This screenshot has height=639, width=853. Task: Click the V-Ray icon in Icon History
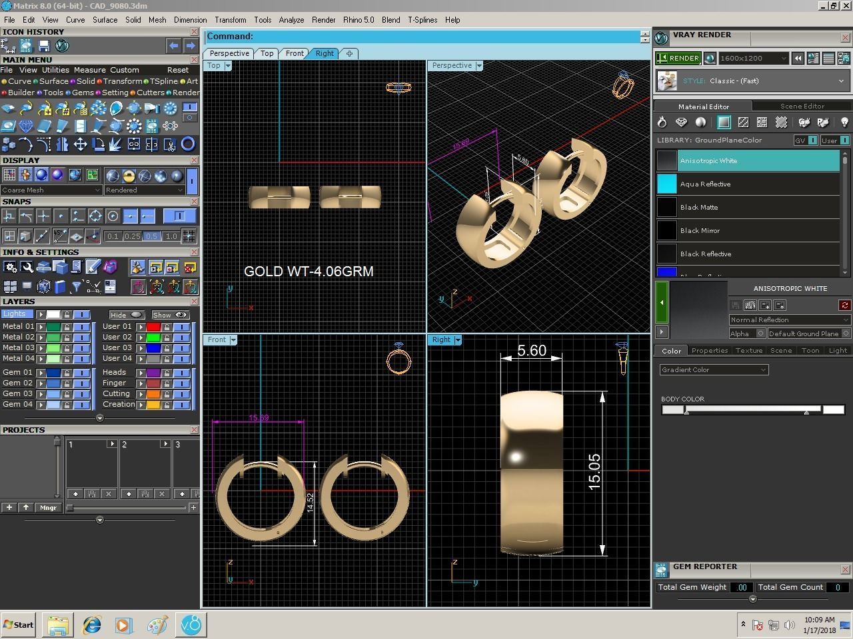[62, 46]
